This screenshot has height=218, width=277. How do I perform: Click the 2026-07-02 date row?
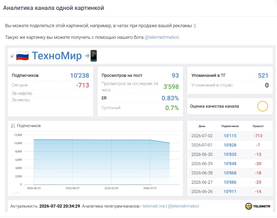pos(230,135)
